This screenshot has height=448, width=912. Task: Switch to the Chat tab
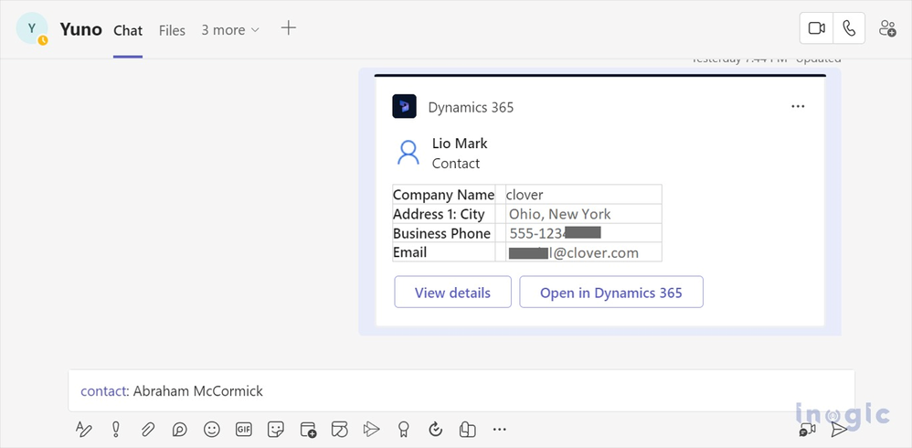pos(128,30)
